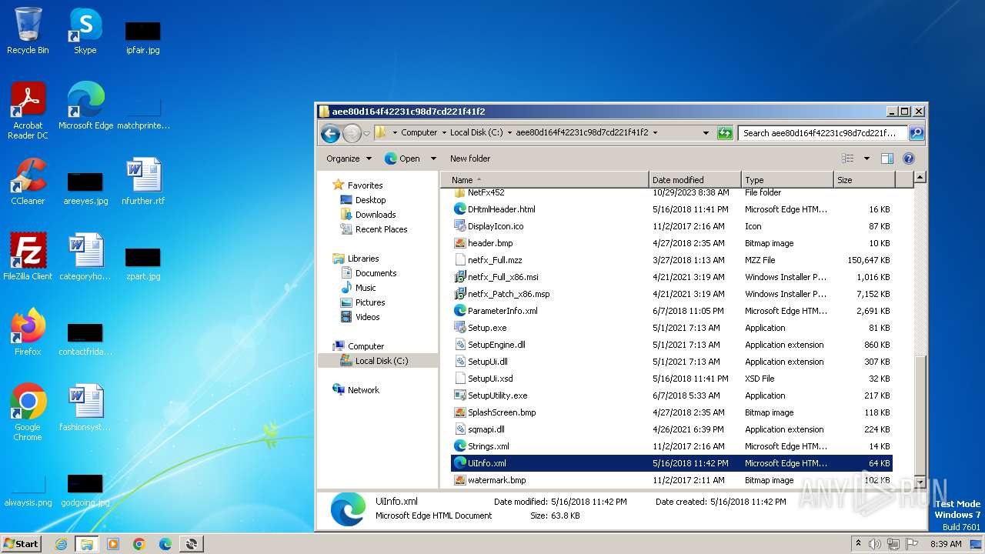Click the Change your view icon
The height and width of the screenshot is (554, 985).
click(847, 159)
